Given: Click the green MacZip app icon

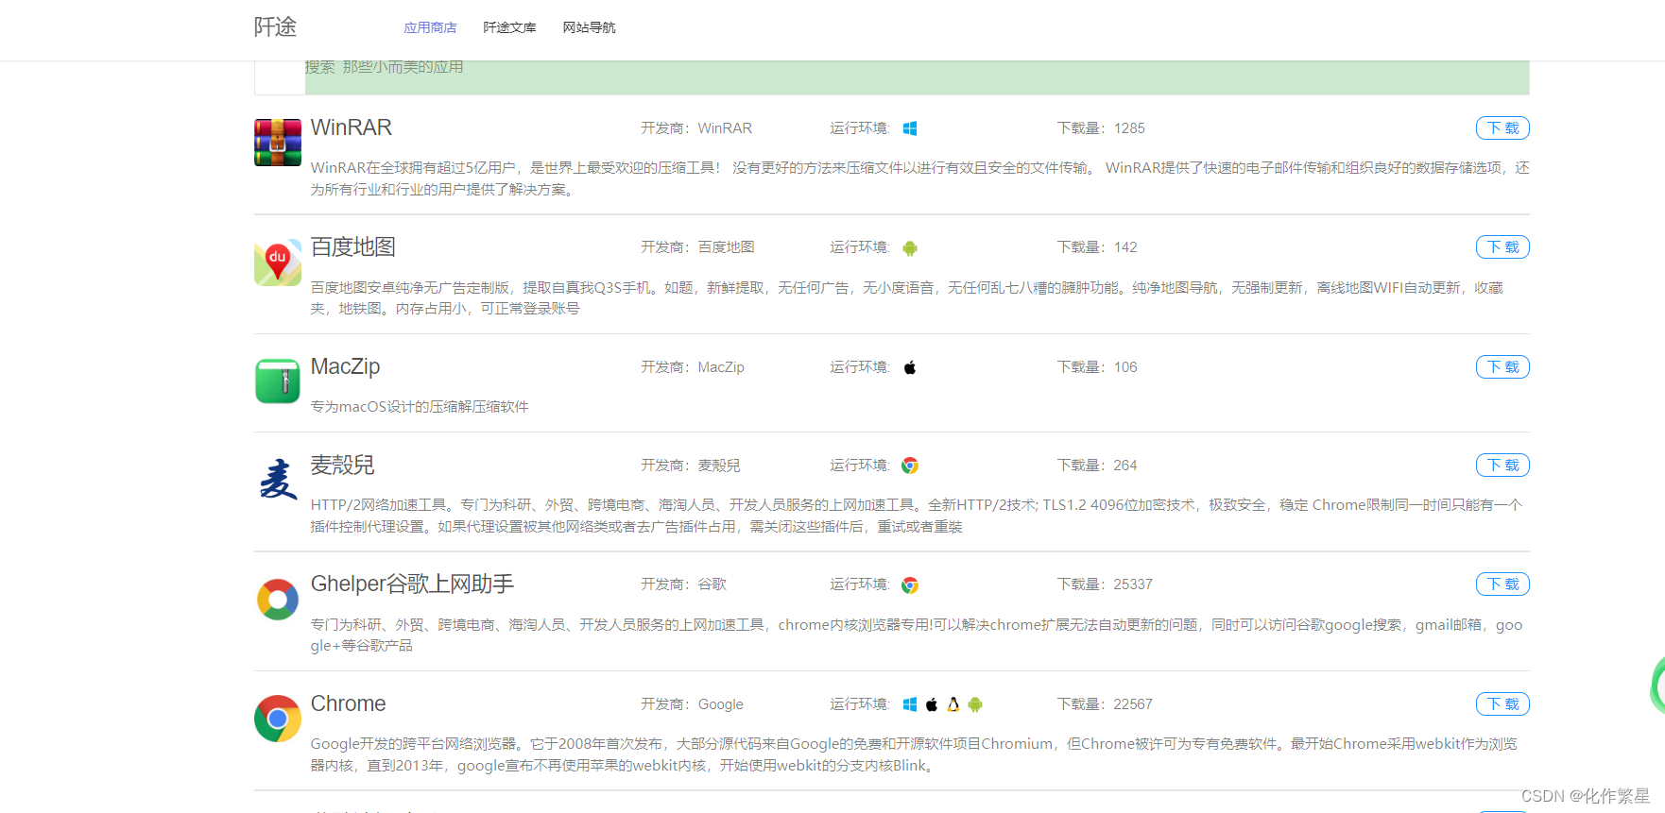Looking at the screenshot, I should (x=278, y=381).
